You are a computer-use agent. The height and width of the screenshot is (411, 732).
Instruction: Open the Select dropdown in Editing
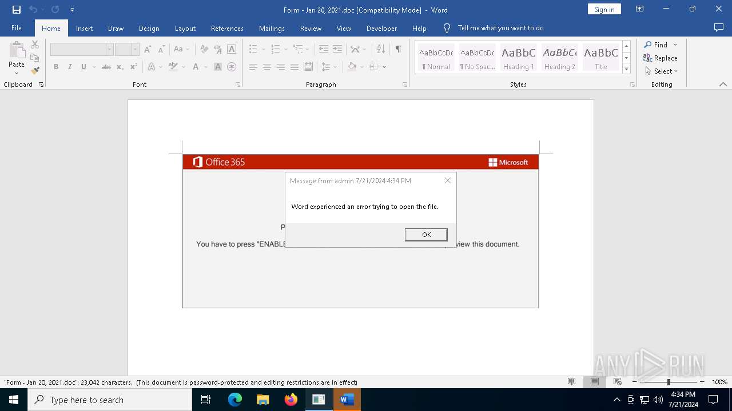(x=661, y=71)
